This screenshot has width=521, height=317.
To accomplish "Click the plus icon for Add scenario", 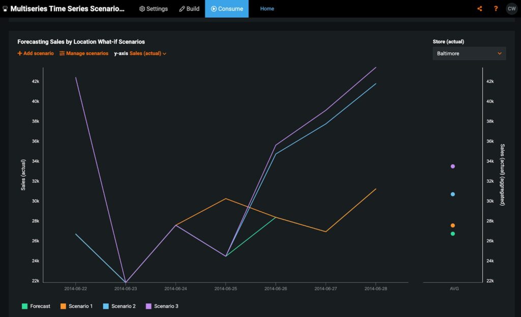I will coord(20,53).
